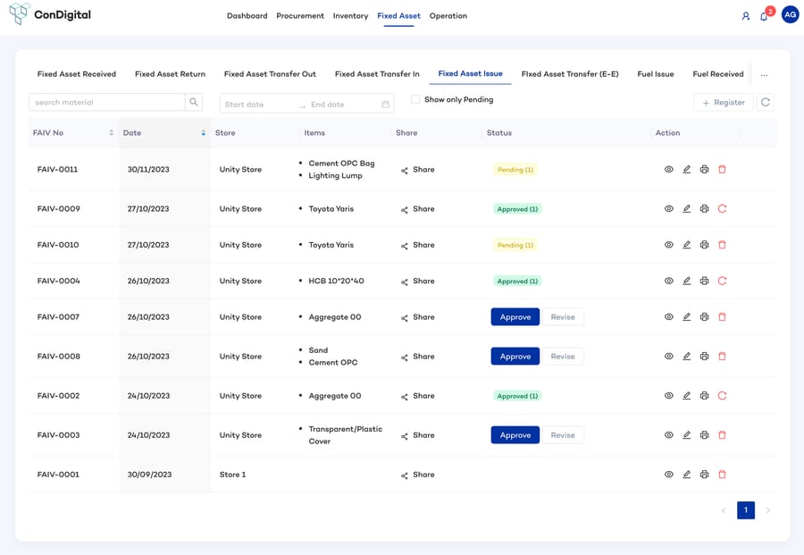Viewport: 804px width, 555px height.
Task: Open the Inventory menu
Action: [350, 16]
